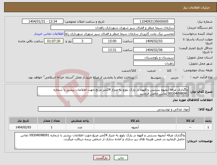The width and height of the screenshot is (217, 165).
Task: Click the کد کالا column header
Action: tap(190, 121)
